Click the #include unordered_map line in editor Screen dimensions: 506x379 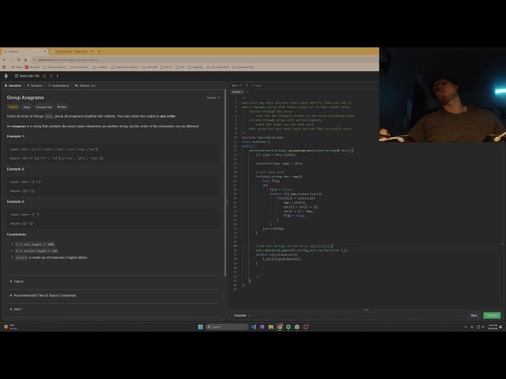(262, 137)
